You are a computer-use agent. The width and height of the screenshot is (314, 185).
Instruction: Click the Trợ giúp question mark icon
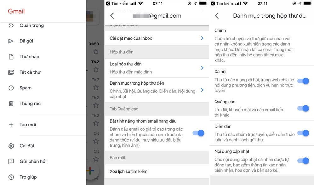(x=11, y=177)
